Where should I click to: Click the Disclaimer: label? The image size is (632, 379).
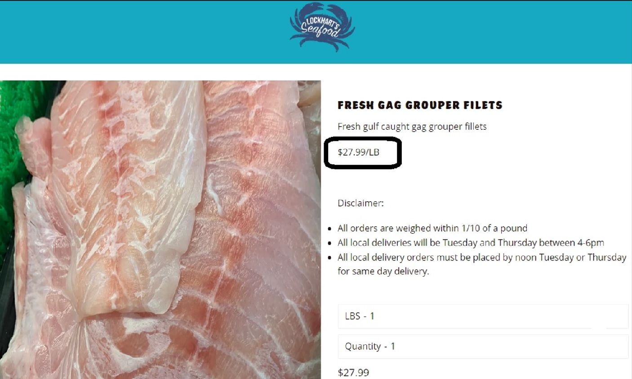click(361, 203)
